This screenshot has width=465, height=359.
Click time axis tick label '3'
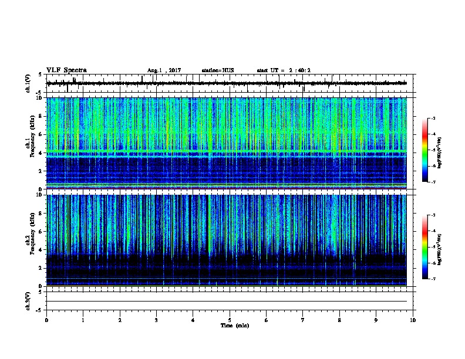point(156,320)
